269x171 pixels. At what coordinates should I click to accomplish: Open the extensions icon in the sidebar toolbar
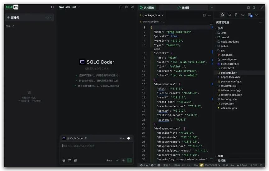click(250, 15)
